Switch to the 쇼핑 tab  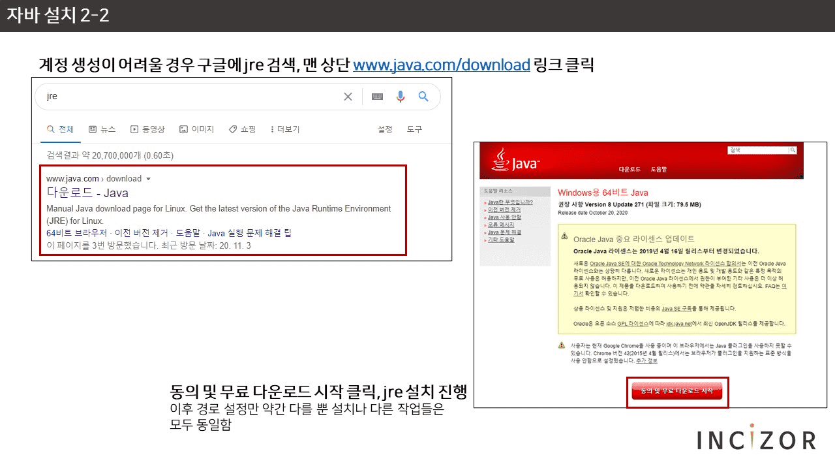[242, 129]
